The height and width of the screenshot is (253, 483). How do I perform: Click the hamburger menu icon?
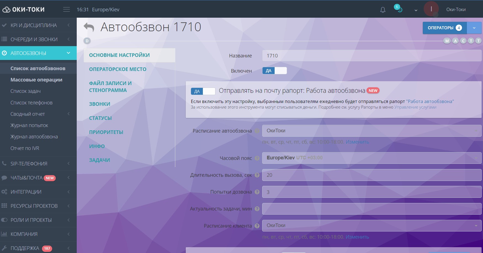coord(66,9)
